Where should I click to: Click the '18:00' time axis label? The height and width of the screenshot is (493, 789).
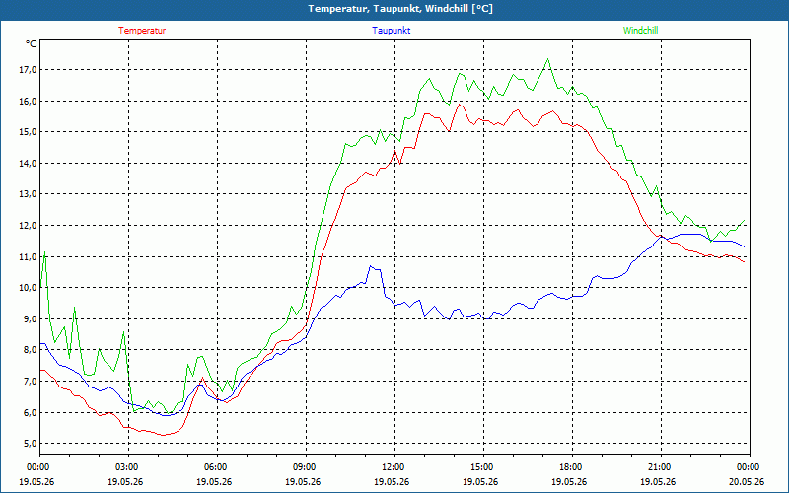click(x=570, y=467)
